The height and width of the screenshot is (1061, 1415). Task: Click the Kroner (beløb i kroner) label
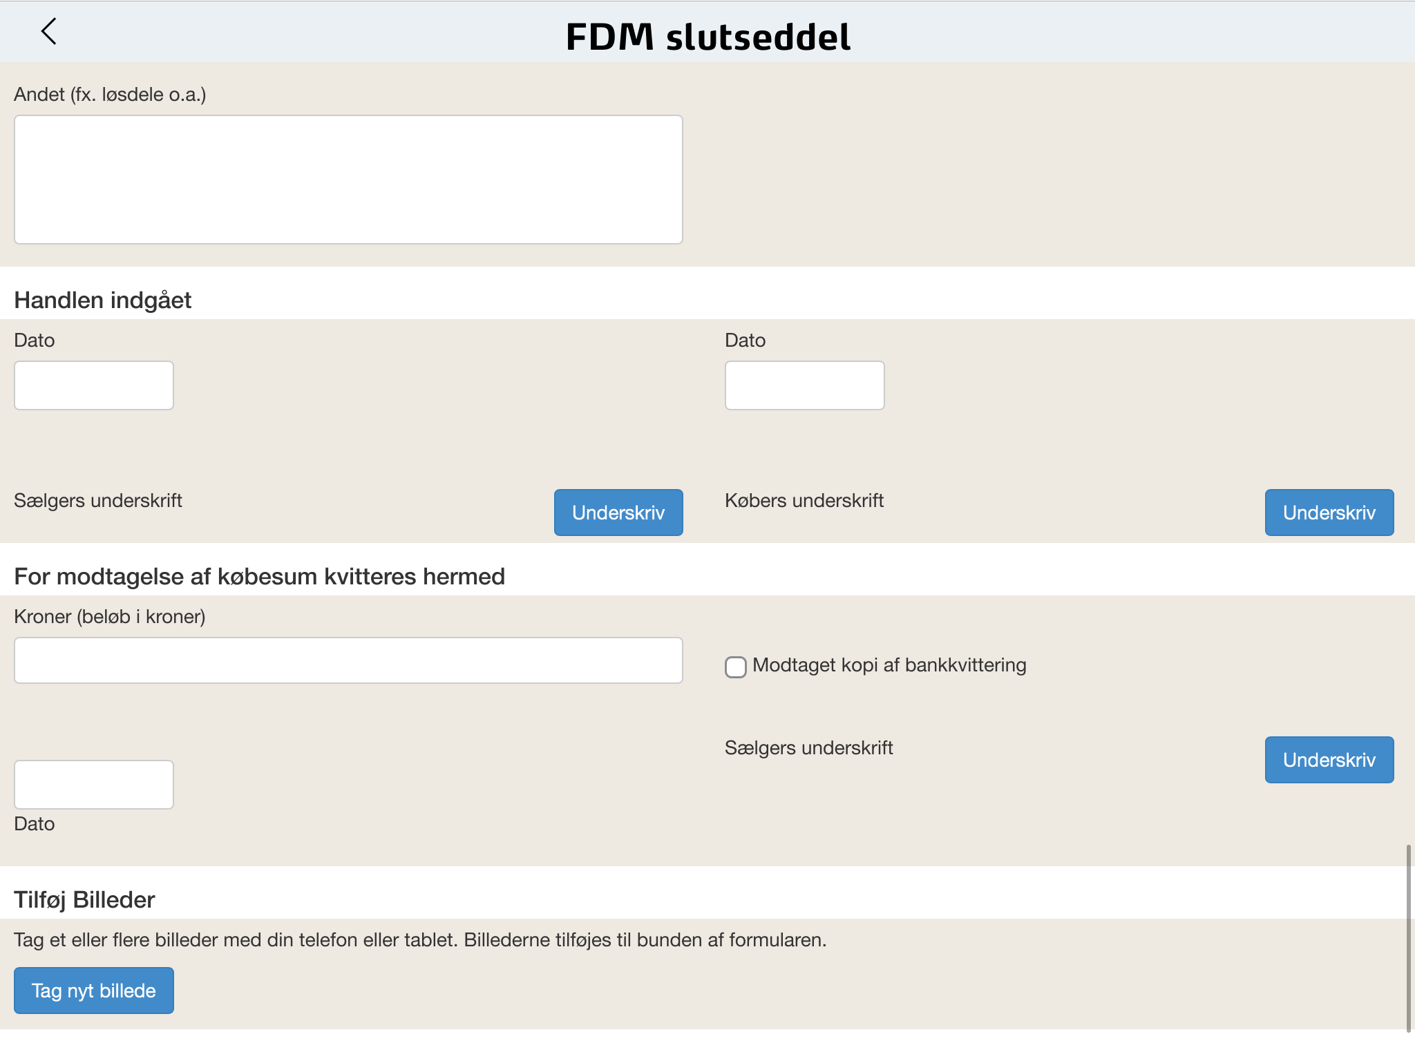pos(110,617)
